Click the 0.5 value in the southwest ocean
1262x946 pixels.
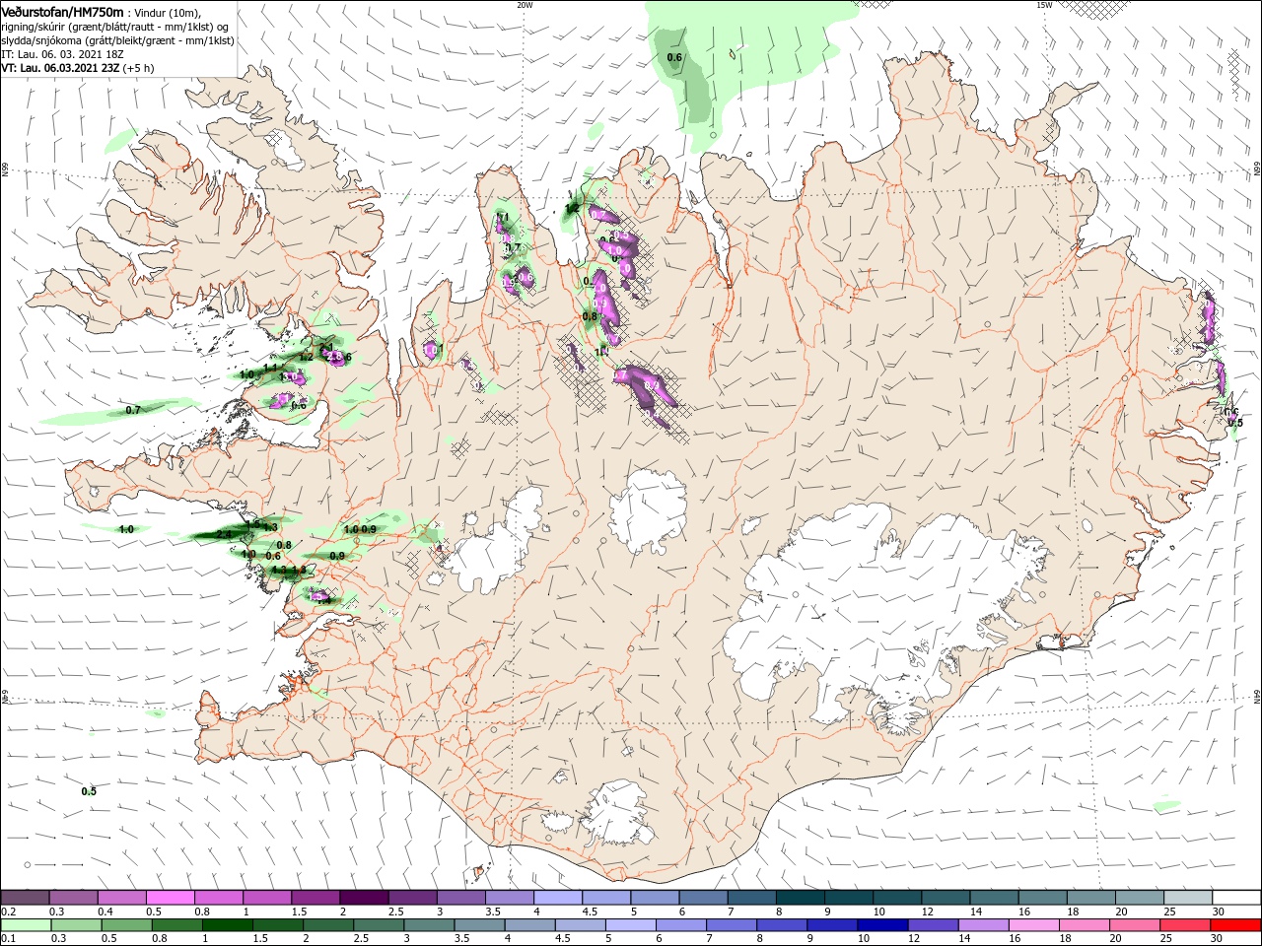[x=89, y=791]
